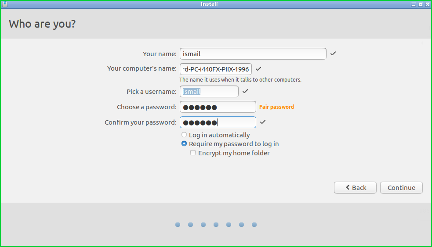Click the 'Your computer's name:' label

[142, 68]
